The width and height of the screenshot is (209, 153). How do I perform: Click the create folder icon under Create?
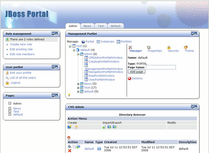(70, 127)
